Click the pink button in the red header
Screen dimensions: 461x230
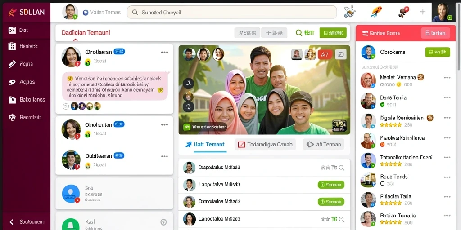coord(435,33)
